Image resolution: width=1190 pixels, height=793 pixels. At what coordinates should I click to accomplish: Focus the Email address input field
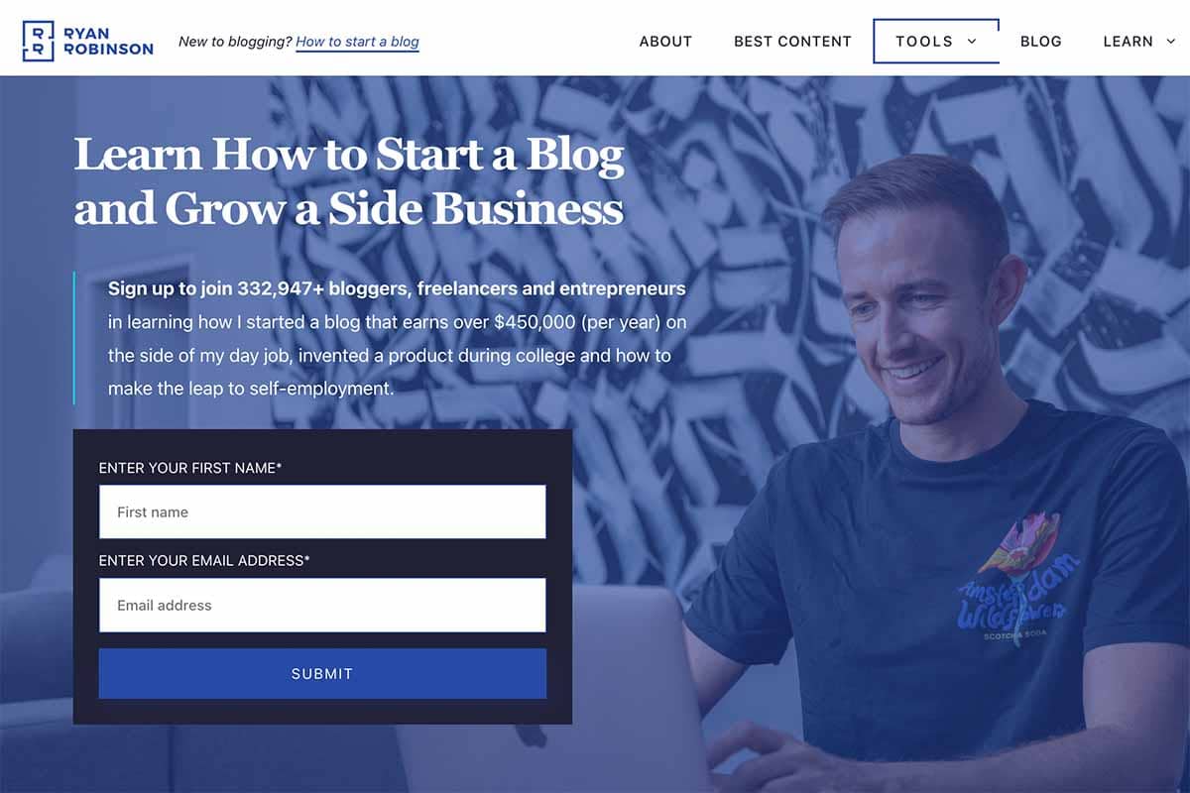322,605
